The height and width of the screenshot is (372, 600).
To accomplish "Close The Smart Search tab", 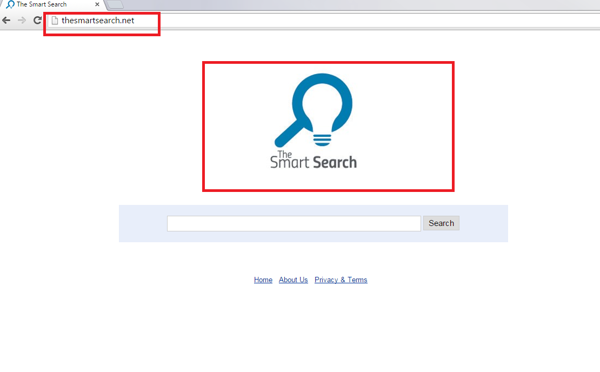I will click(x=97, y=4).
